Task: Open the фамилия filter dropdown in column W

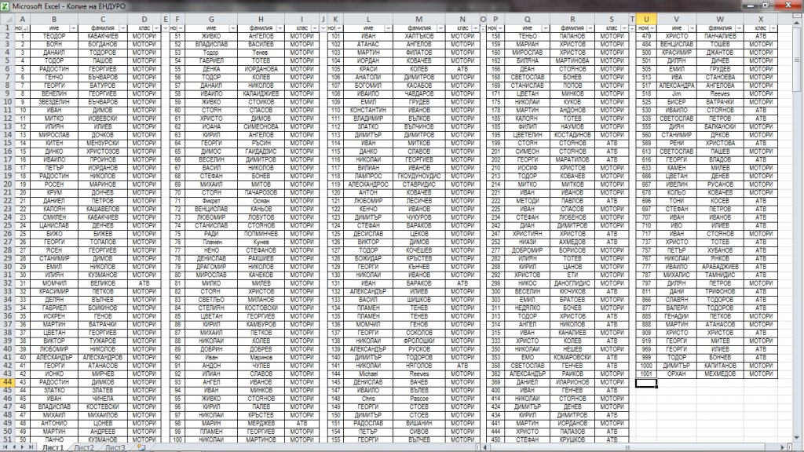Action: coord(739,28)
